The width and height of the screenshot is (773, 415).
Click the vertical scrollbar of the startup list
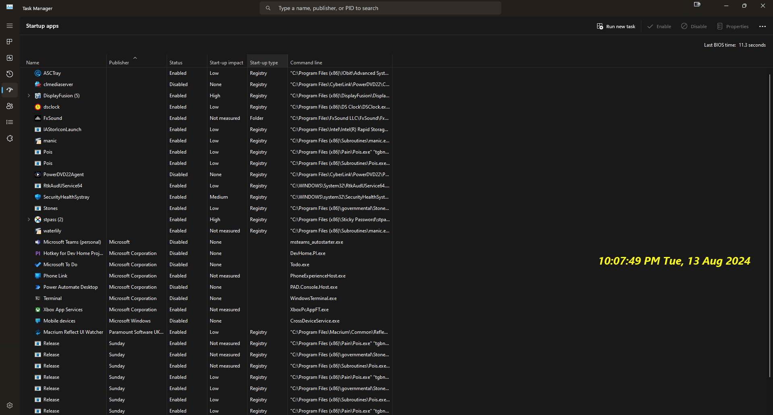point(769,225)
